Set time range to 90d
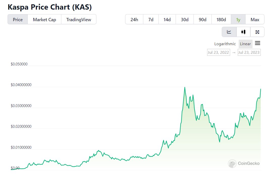This screenshot has width=270, height=178. click(202, 19)
